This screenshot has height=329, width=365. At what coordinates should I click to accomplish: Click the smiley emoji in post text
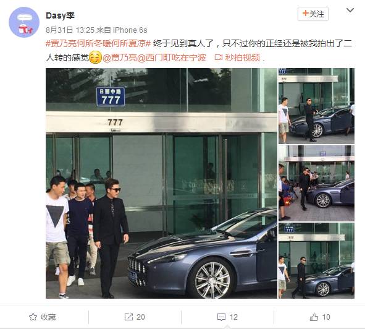pyautogui.click(x=96, y=58)
